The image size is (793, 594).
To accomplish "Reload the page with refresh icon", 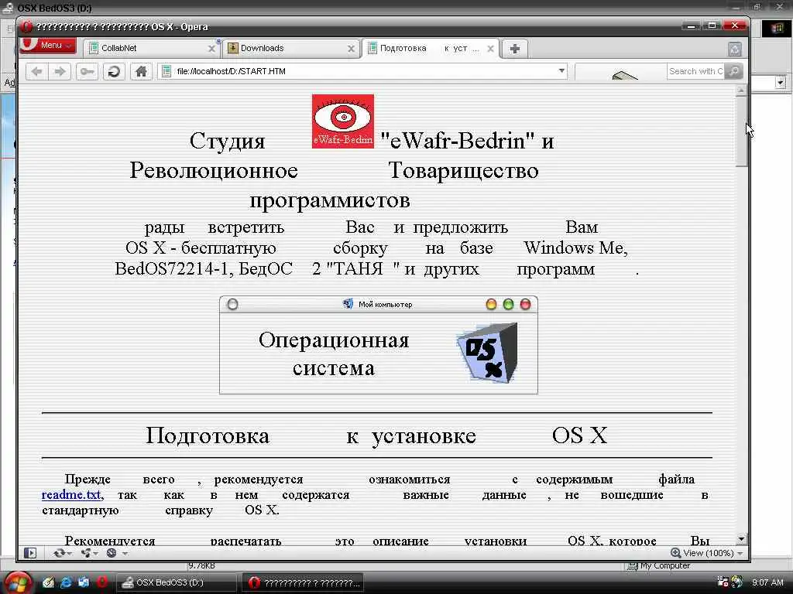I will click(x=114, y=71).
